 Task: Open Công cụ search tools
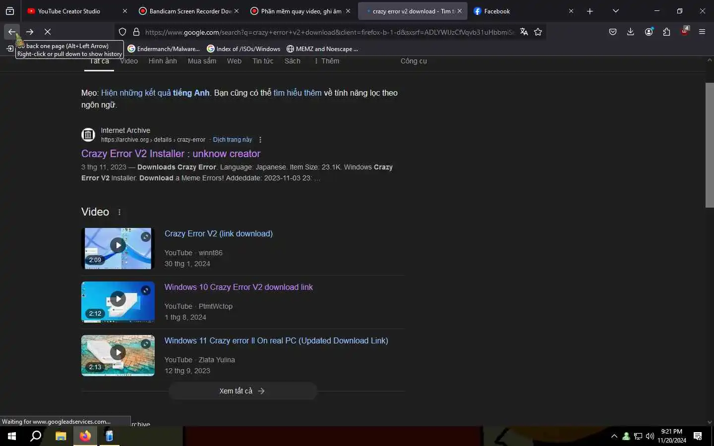coord(414,61)
